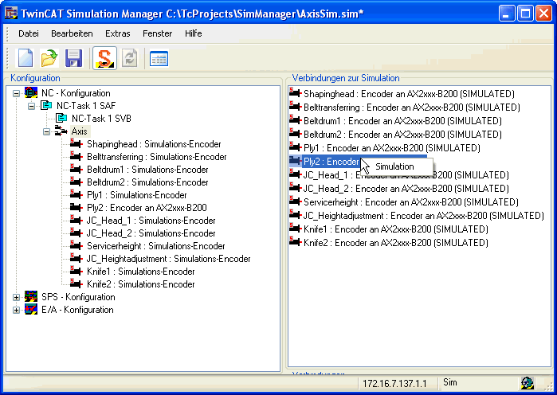Select Ply1 : Simulations-Encoder tree item

coord(137,195)
